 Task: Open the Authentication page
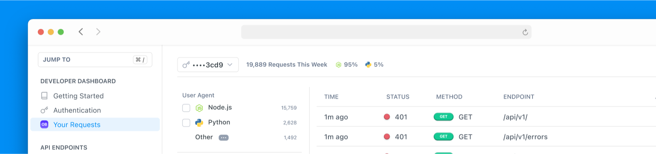pos(77,110)
